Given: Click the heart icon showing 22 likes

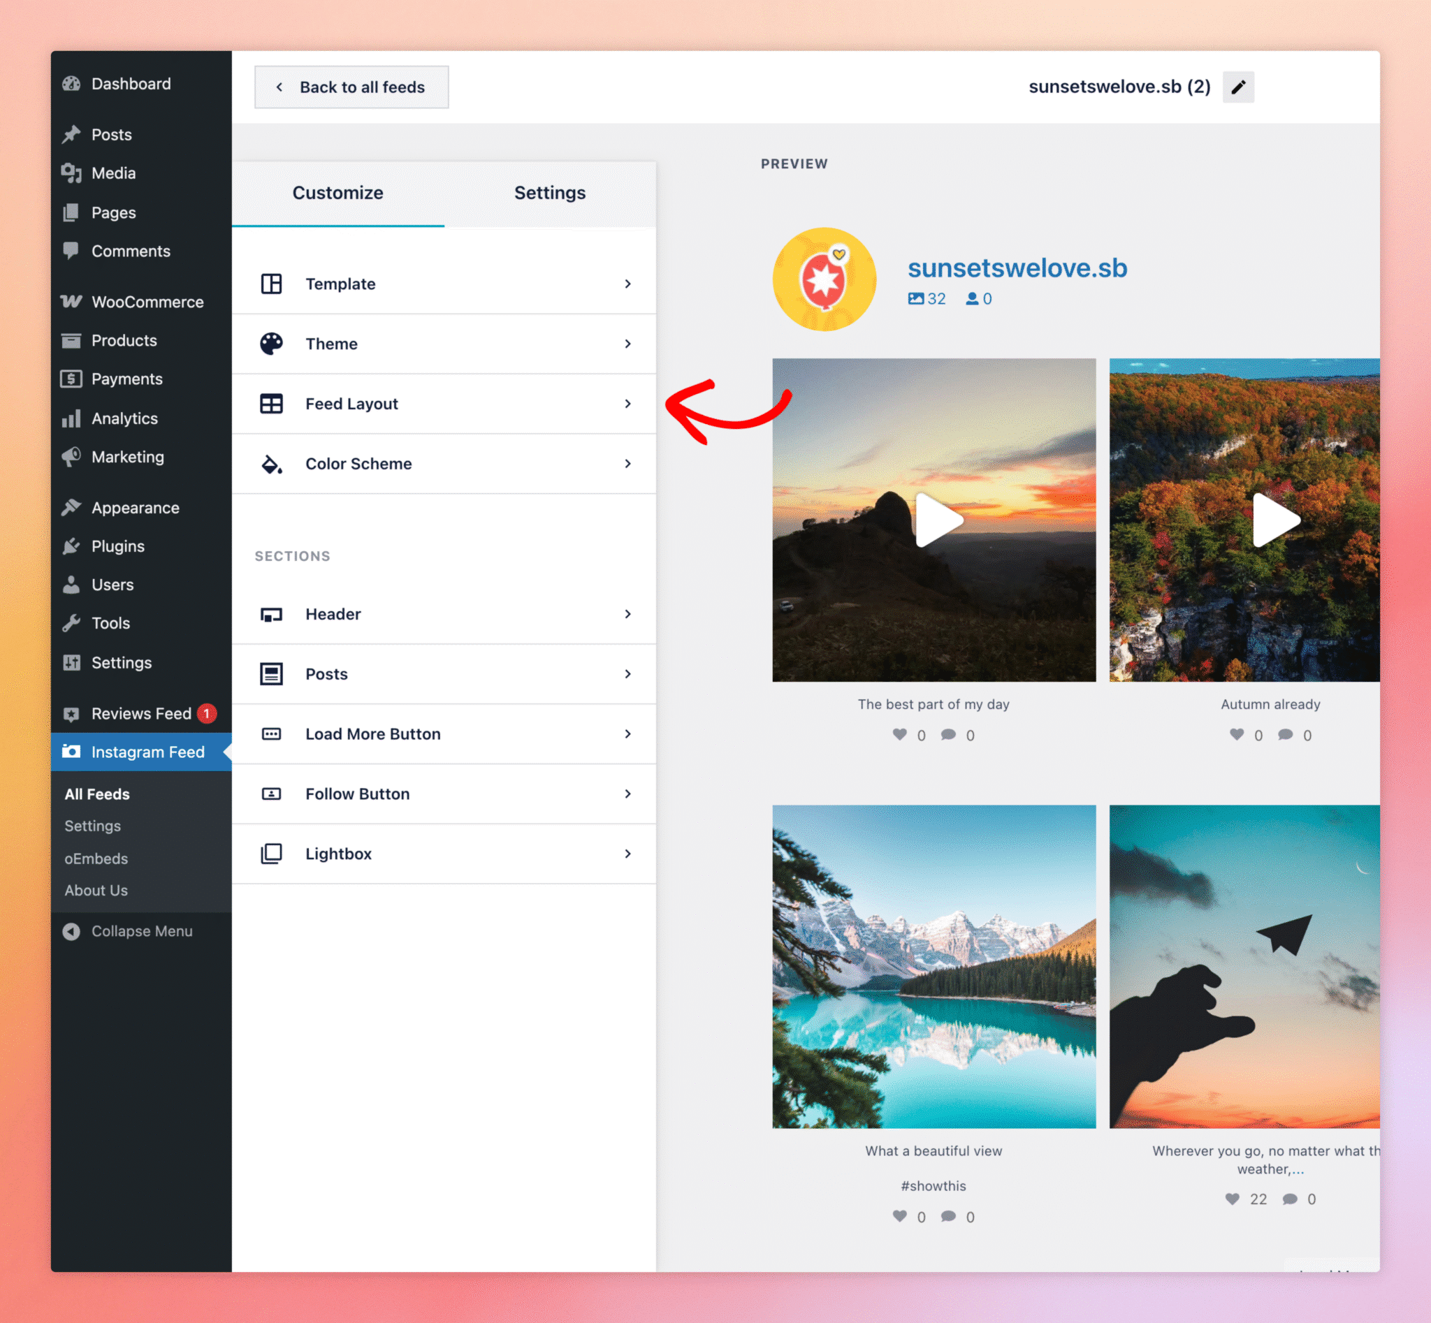Looking at the screenshot, I should click(x=1232, y=1199).
